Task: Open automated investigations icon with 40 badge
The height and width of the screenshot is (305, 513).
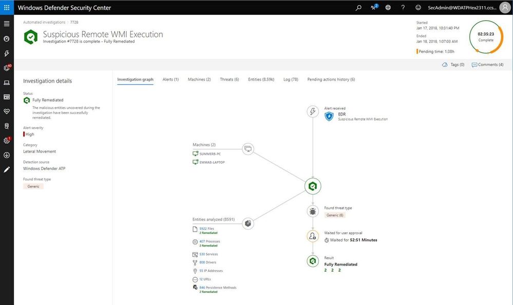Action: (x=7, y=68)
